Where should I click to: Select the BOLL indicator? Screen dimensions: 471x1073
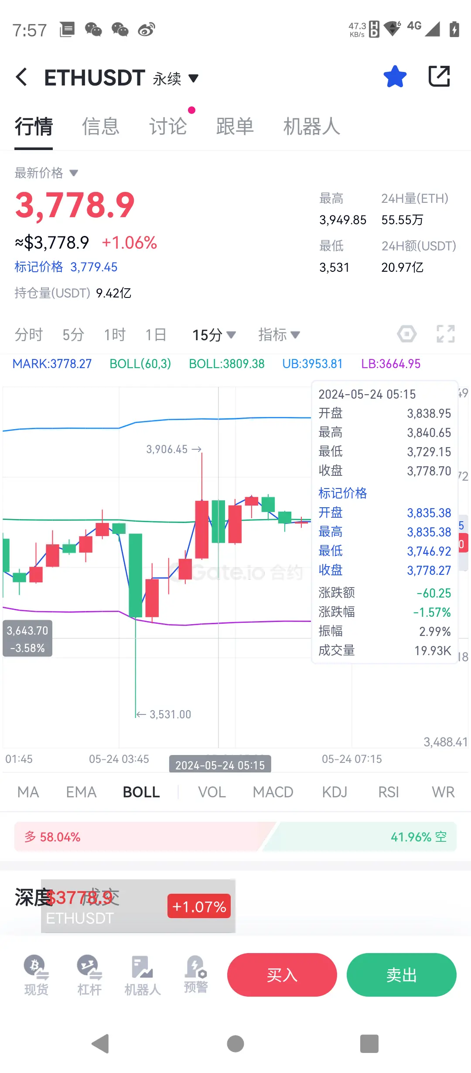(x=141, y=792)
